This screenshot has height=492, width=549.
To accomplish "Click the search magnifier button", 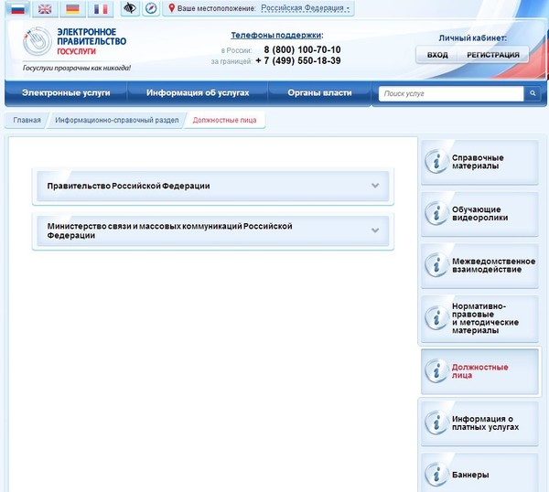I will coord(533,93).
